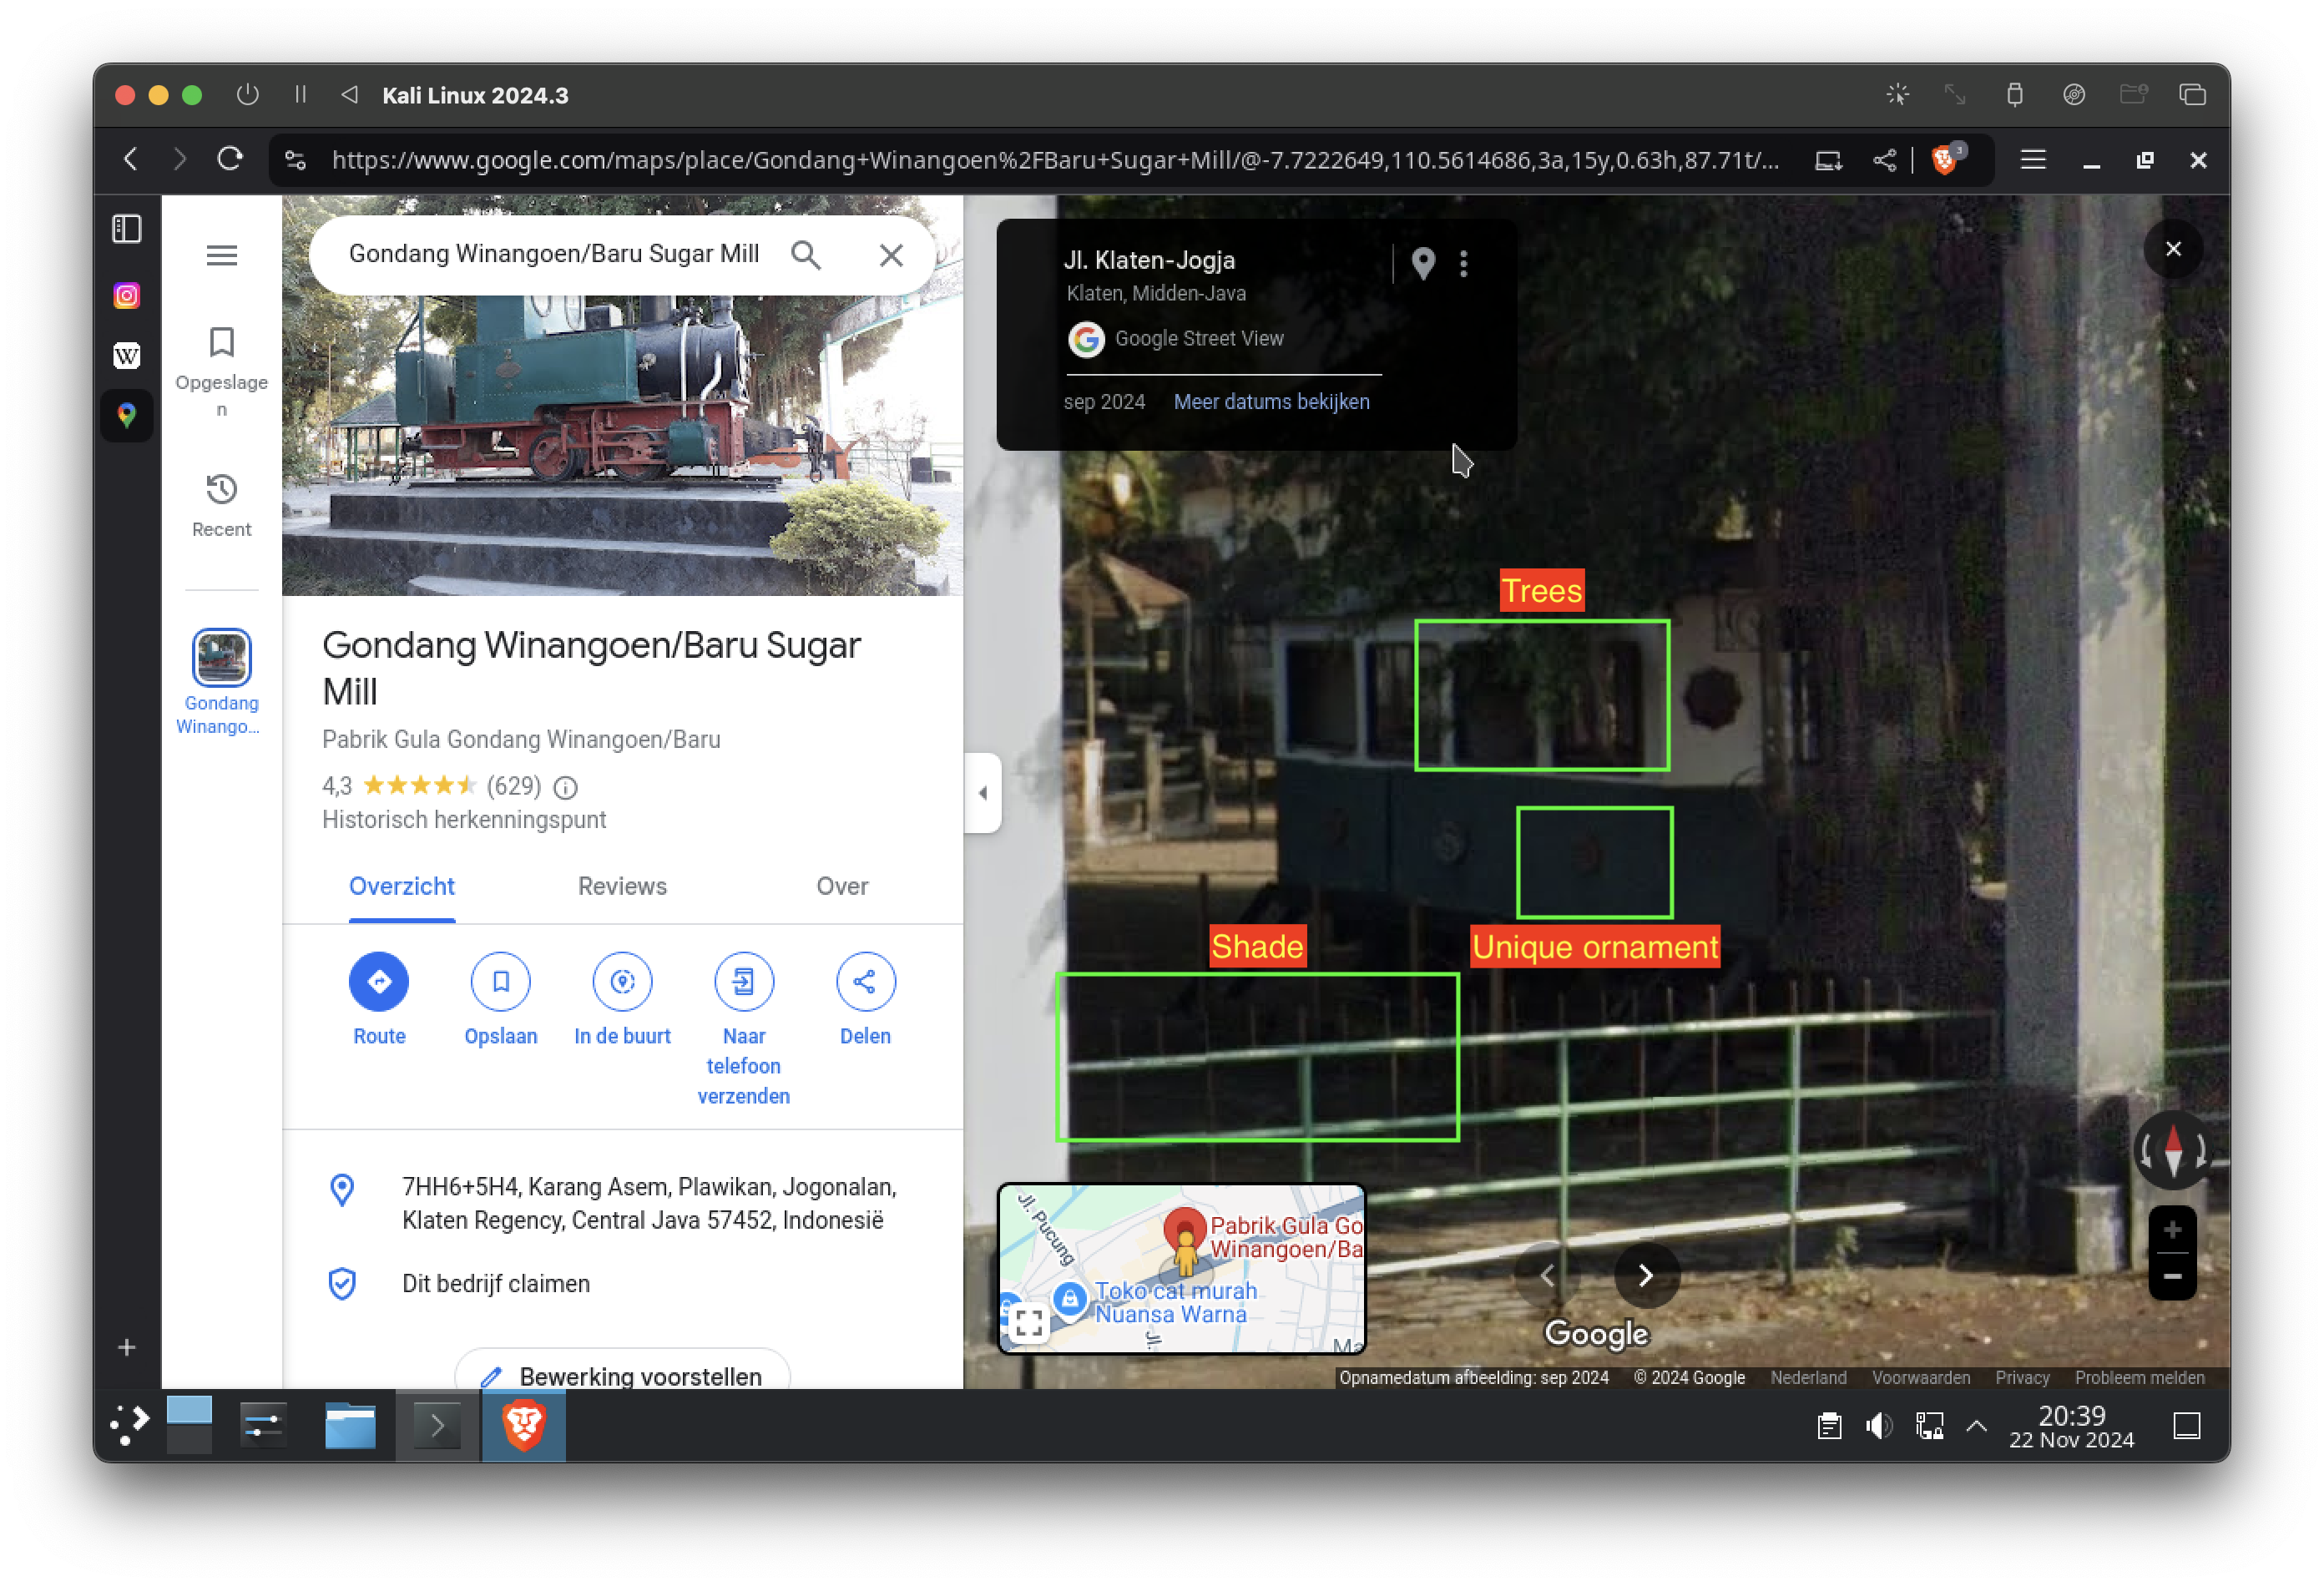Open the Brave browser hamburger menu
The width and height of the screenshot is (2324, 1586).
click(2032, 159)
